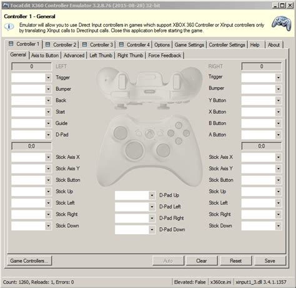Expand the right Stick Down dropdown

point(279,226)
